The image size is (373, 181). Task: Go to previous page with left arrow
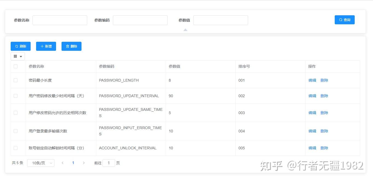click(63, 163)
